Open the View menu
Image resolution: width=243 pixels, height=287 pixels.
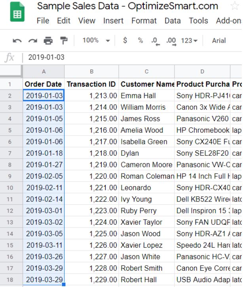pyautogui.click(x=87, y=21)
